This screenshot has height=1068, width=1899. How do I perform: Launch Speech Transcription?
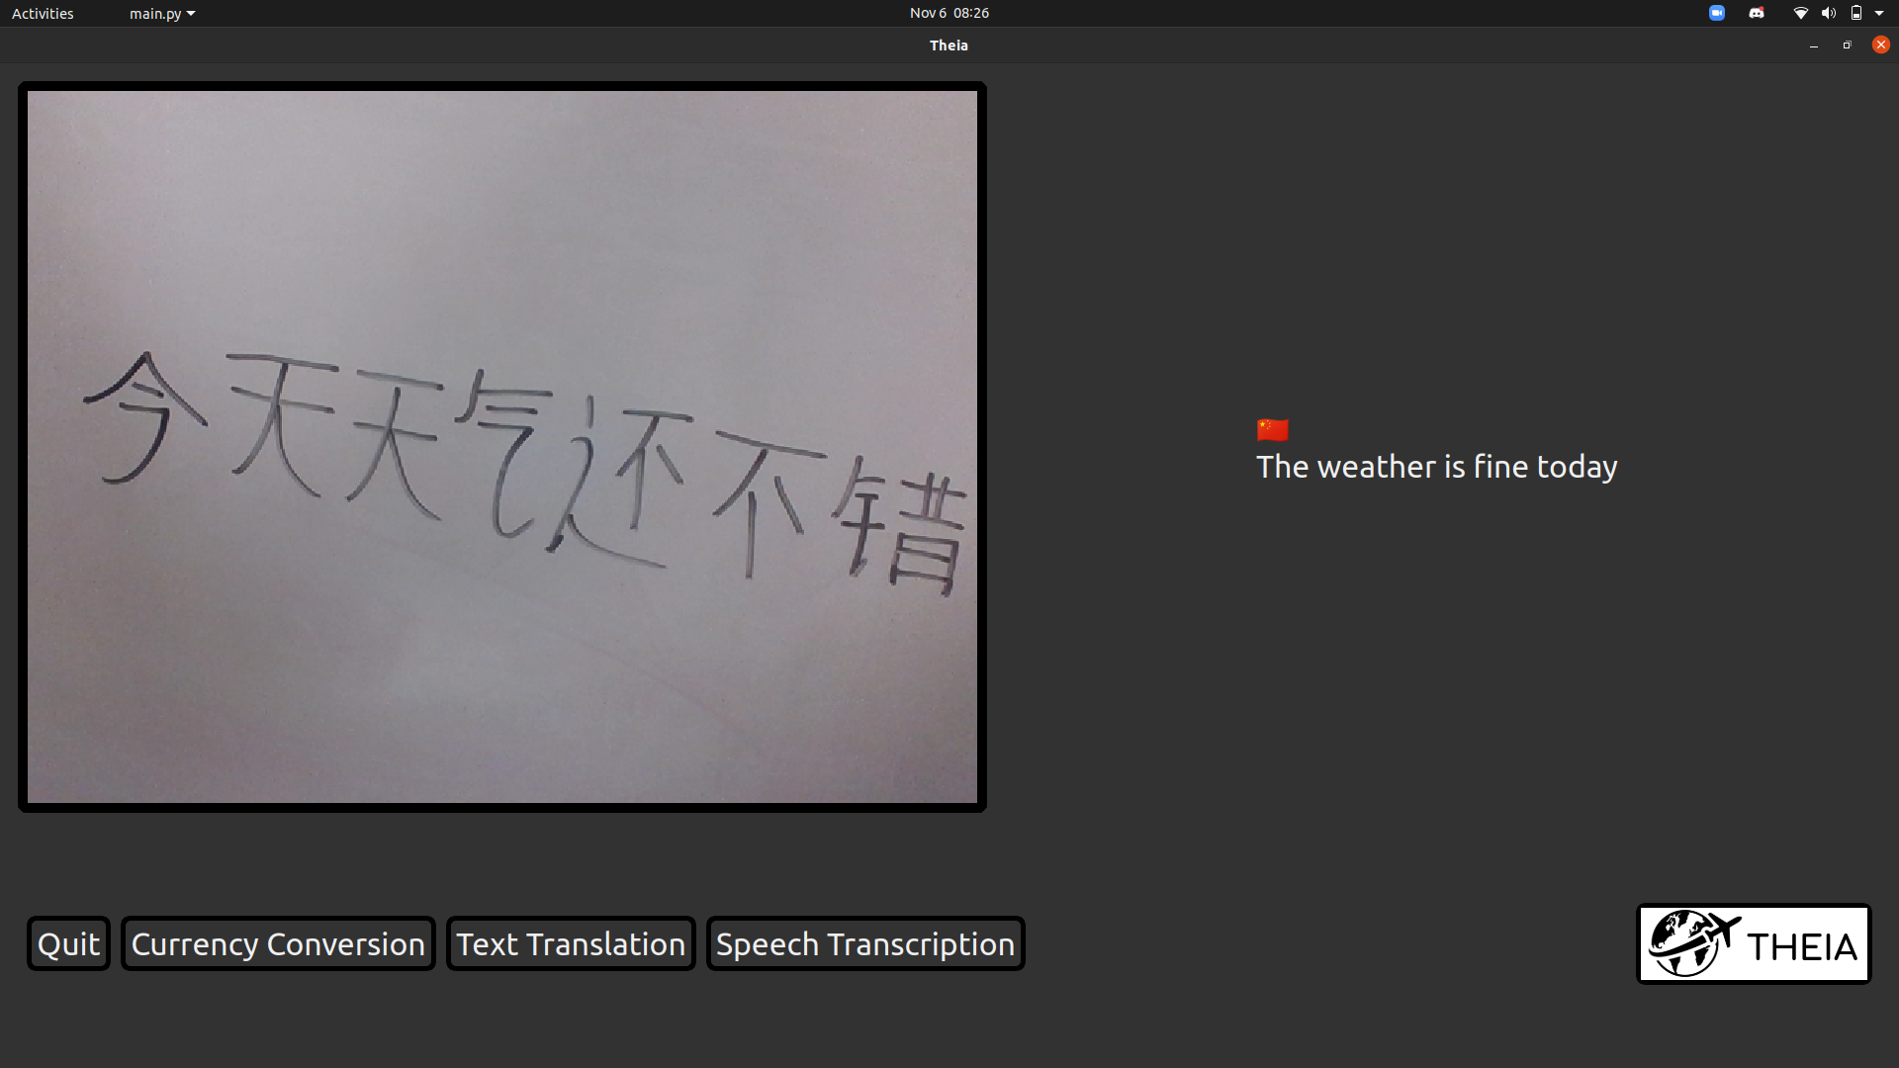click(x=865, y=944)
